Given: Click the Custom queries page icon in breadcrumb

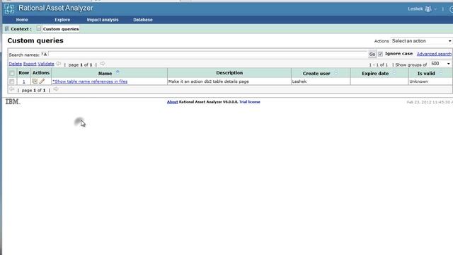Looking at the screenshot, I should [39, 28].
